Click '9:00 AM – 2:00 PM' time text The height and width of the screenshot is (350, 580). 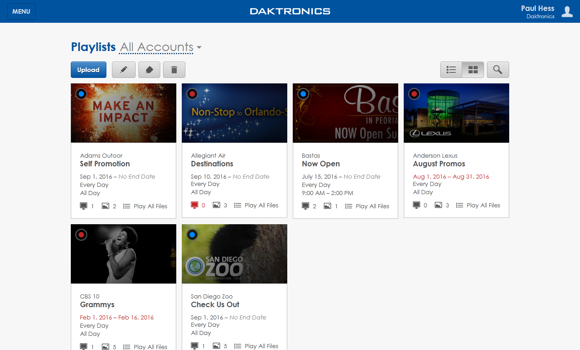tap(327, 193)
